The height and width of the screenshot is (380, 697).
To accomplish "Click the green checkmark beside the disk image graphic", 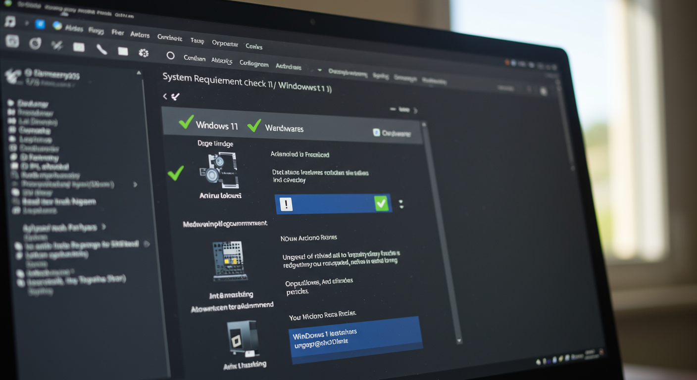I will click(176, 173).
